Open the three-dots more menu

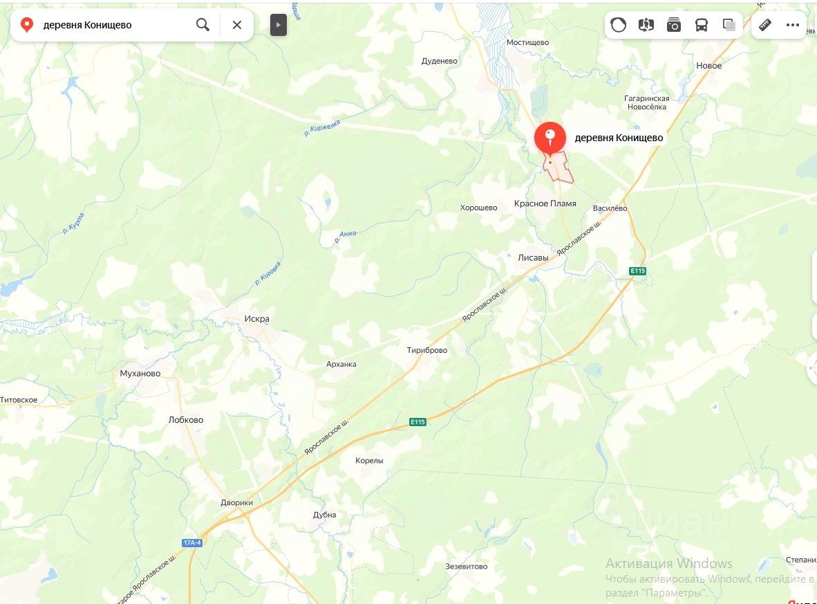pos(793,24)
